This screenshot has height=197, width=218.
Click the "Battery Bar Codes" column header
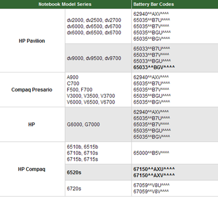(x=154, y=4)
